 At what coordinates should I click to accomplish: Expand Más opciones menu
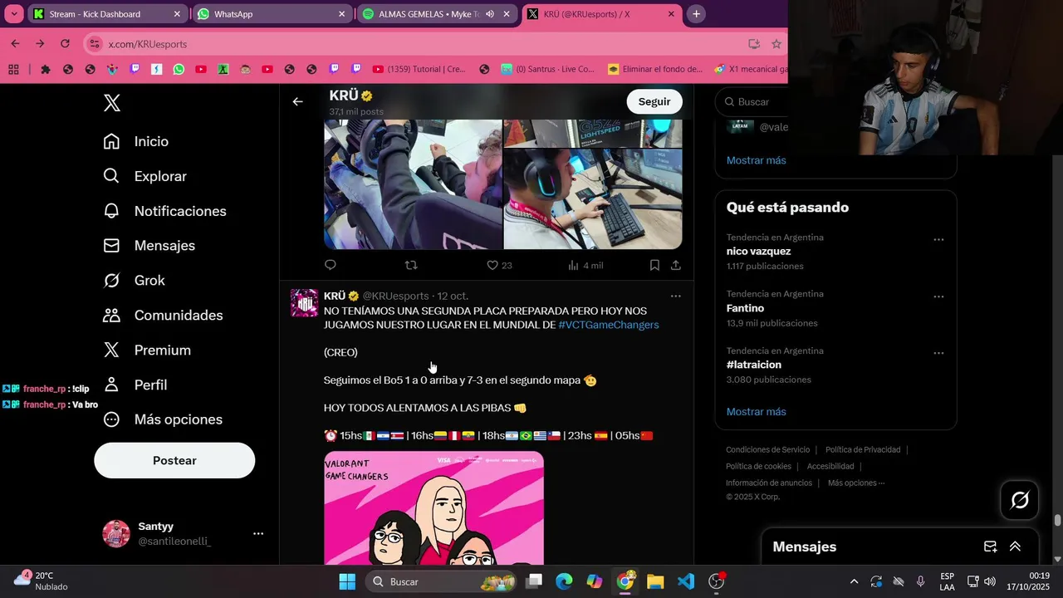click(163, 419)
